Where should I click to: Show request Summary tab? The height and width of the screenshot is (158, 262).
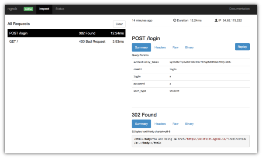tap(141, 48)
